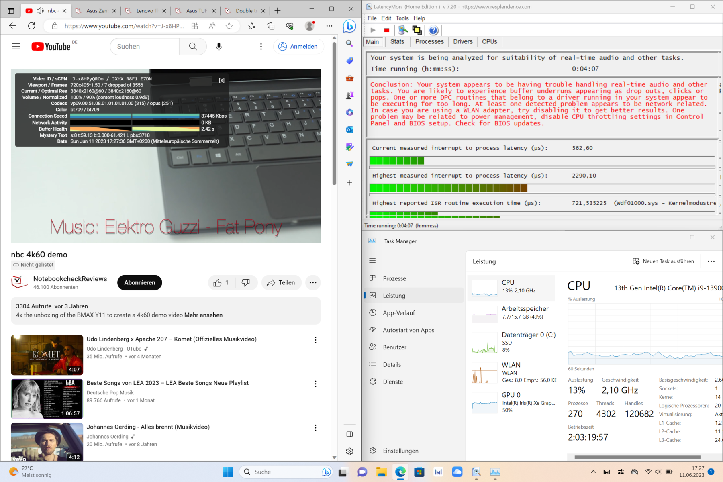
Task: Click the Windows Start button
Action: pos(228,472)
